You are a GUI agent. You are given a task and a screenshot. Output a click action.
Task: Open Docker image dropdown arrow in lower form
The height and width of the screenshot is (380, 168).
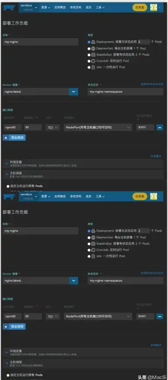click(x=73, y=281)
